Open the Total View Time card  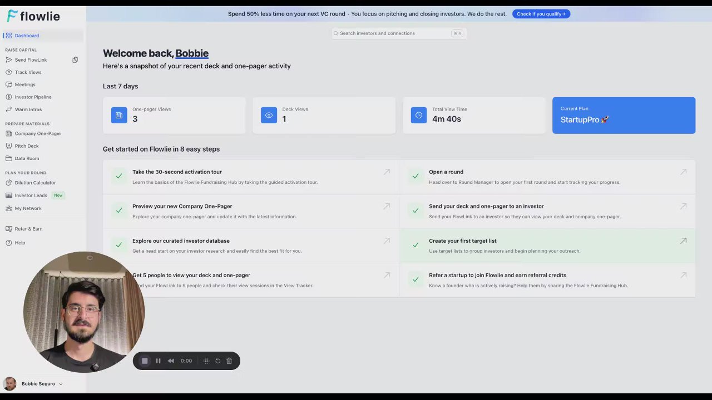(x=474, y=116)
